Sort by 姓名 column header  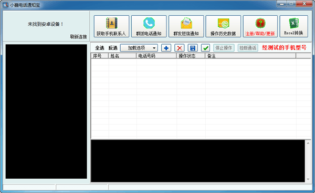pos(122,56)
